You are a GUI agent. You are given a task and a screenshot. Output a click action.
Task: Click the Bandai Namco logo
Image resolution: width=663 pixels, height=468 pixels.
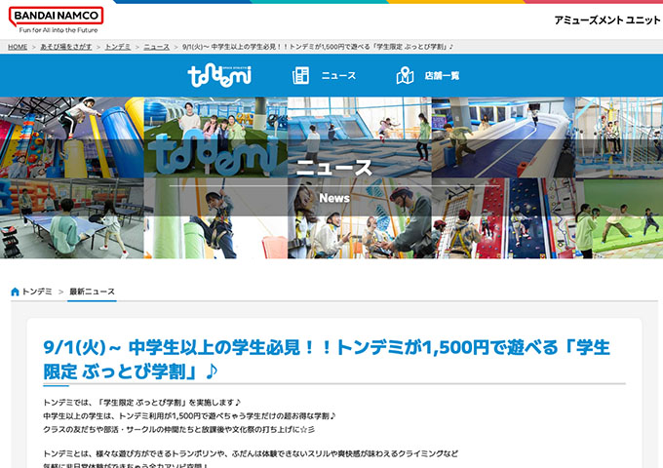pyautogui.click(x=56, y=19)
